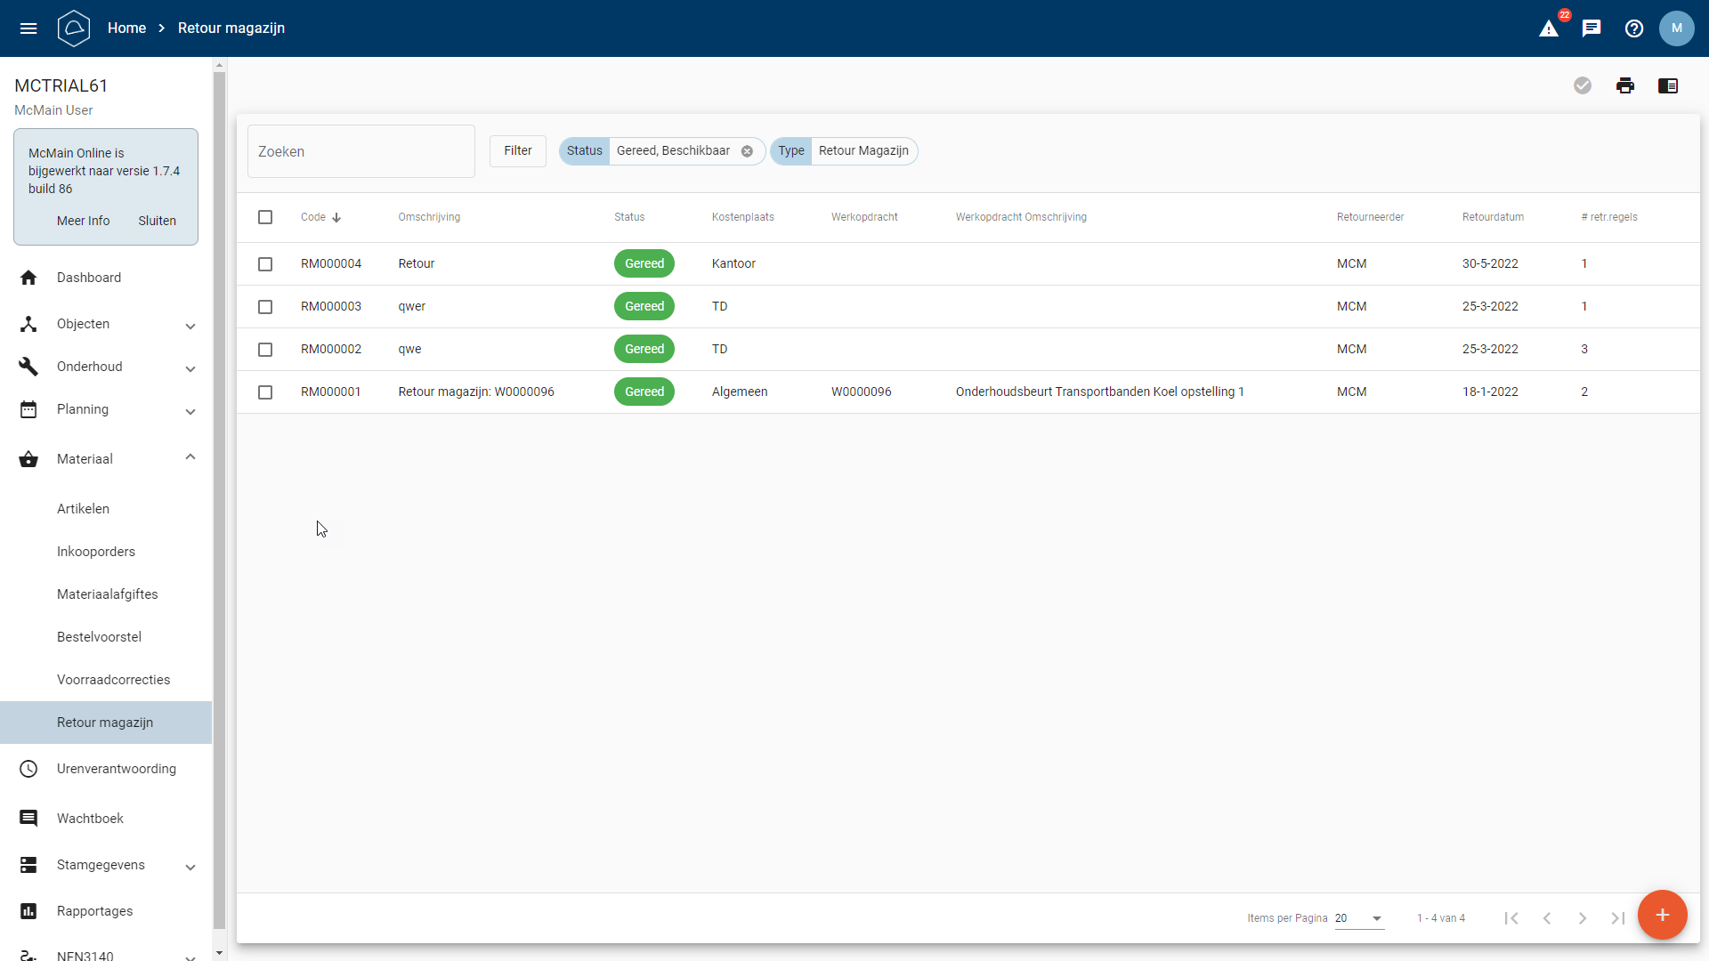Toggle the side panel layout icon
The height and width of the screenshot is (961, 1709).
point(1668,85)
